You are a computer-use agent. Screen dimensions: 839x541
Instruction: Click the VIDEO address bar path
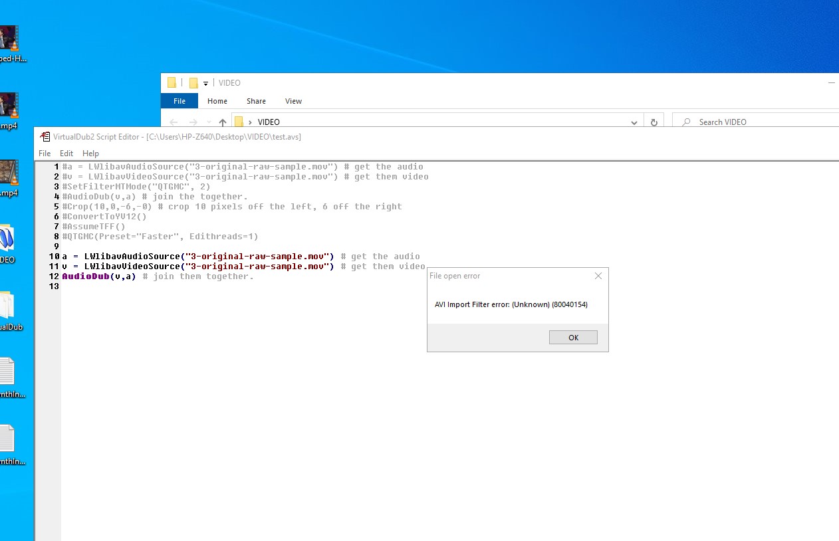(269, 122)
